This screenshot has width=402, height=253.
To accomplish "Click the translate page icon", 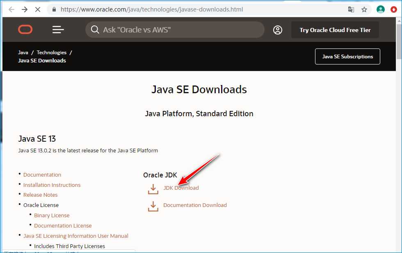I will [351, 9].
